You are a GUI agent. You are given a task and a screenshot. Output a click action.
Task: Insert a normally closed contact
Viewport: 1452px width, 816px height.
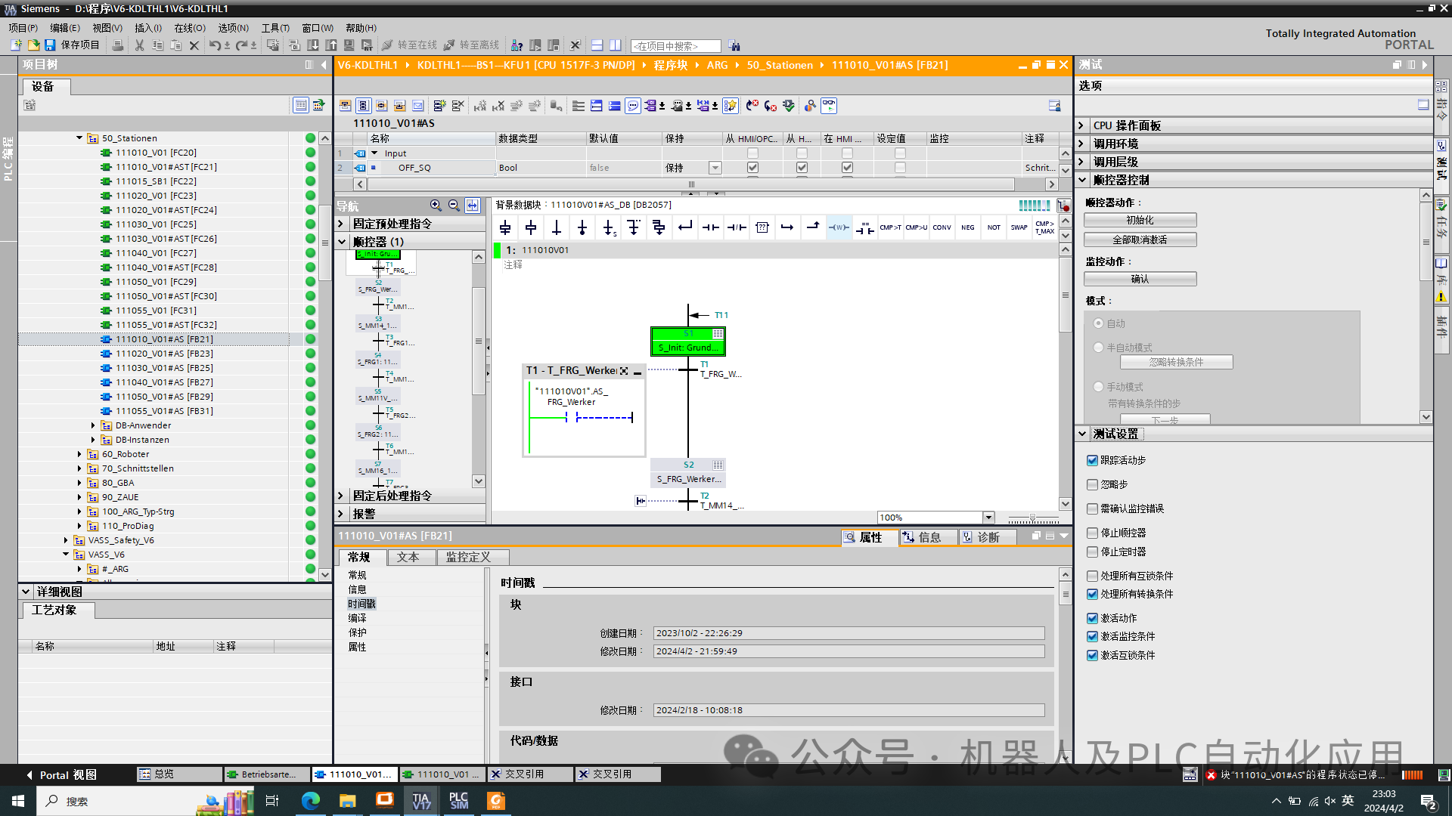pos(737,227)
